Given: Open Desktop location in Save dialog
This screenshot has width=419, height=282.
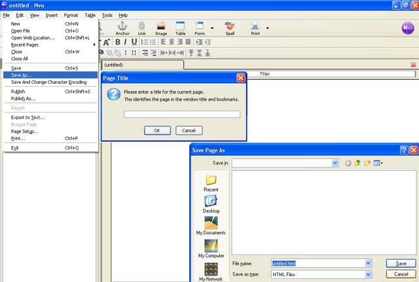Looking at the screenshot, I should tap(211, 204).
